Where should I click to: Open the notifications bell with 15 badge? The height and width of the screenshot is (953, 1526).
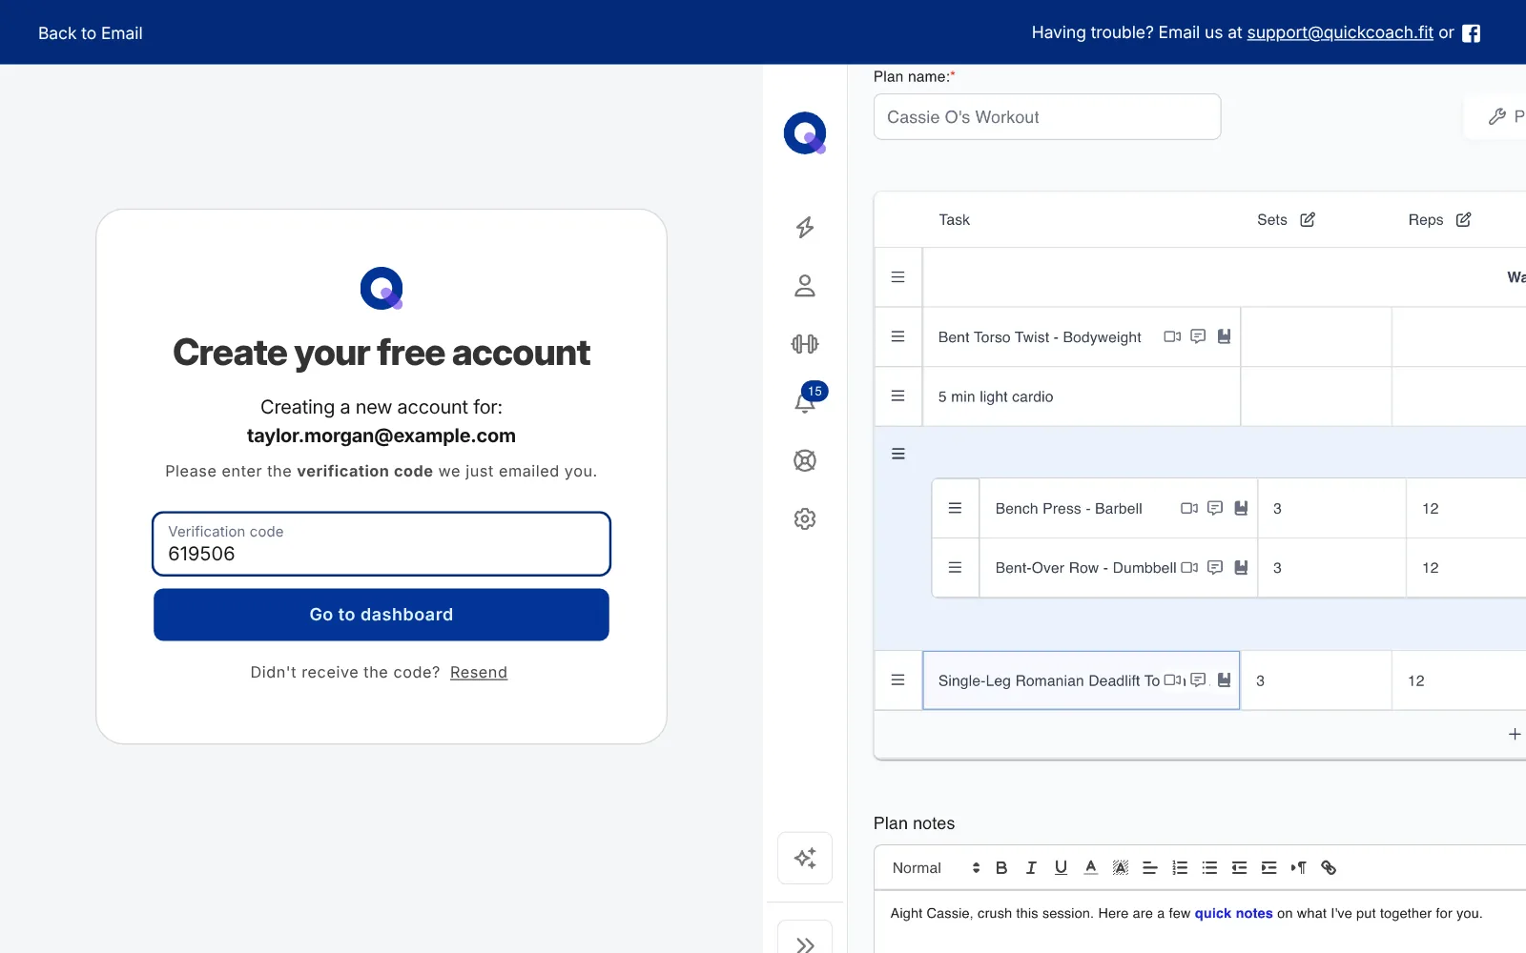tap(807, 400)
